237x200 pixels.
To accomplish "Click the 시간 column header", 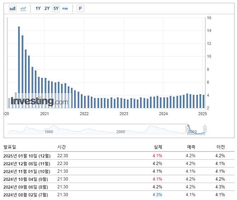I will click(x=62, y=147).
